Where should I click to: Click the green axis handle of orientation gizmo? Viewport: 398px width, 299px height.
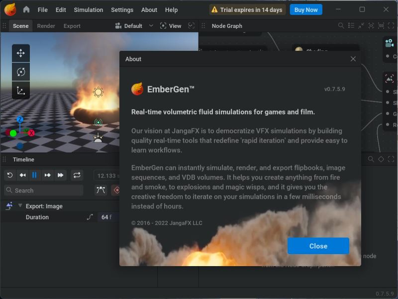point(13,133)
